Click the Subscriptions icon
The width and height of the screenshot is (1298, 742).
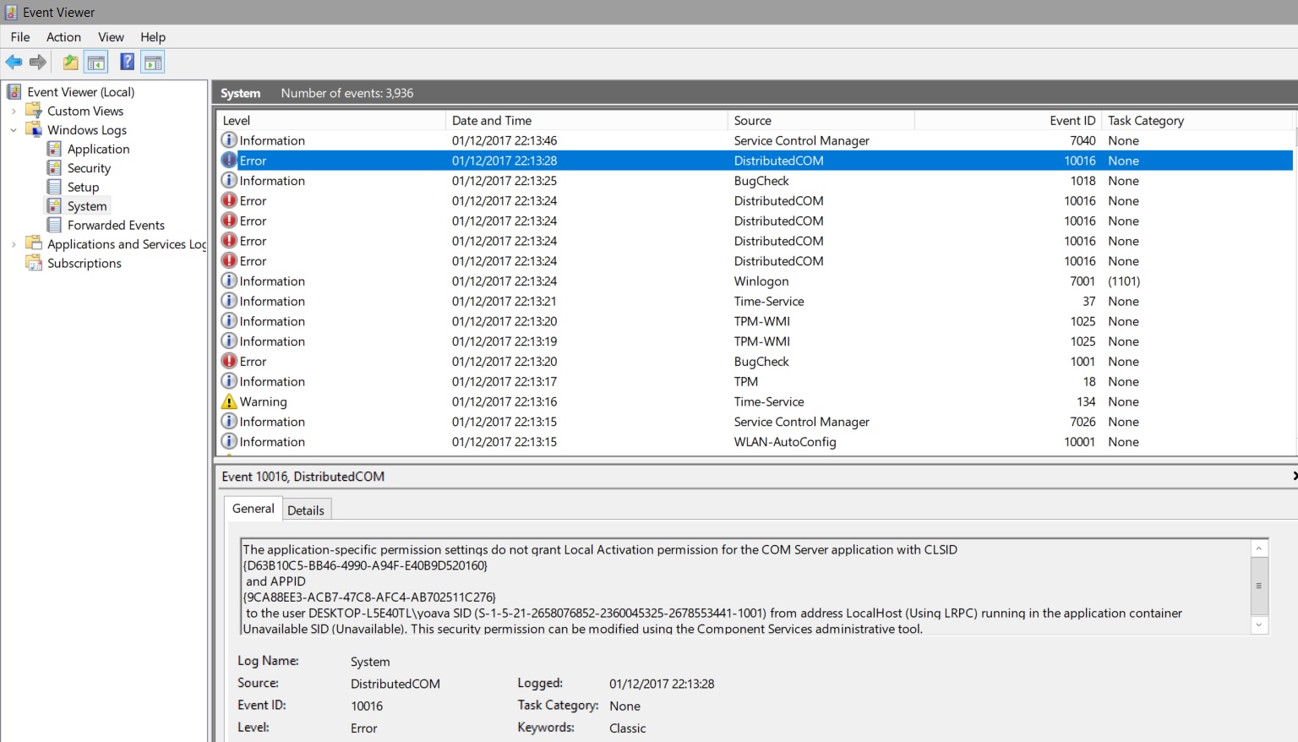point(34,263)
